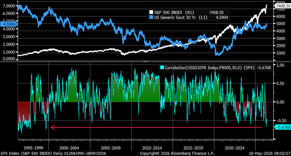Click the 3.0000 label on left yield axis
The width and height of the screenshot is (291, 156).
click(9, 37)
